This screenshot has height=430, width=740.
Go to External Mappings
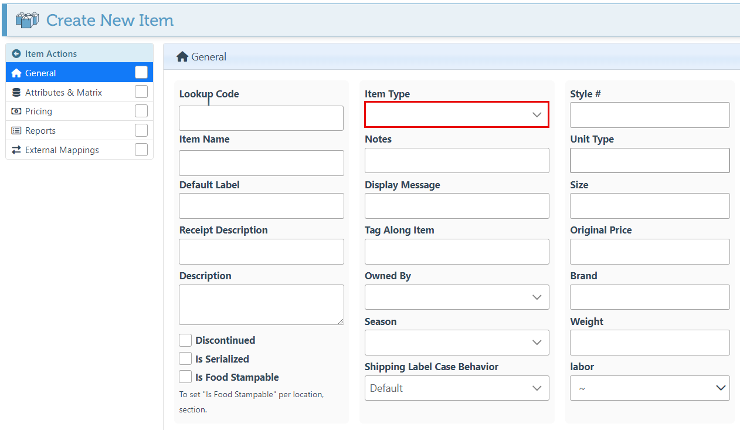click(x=62, y=150)
